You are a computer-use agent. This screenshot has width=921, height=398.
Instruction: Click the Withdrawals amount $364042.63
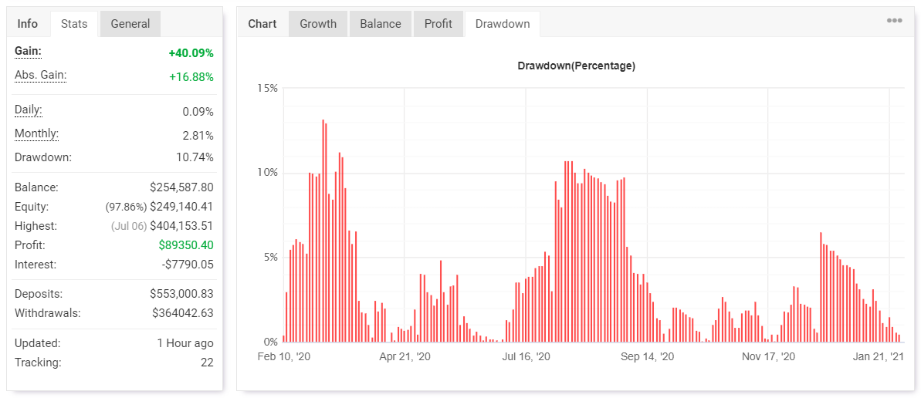coord(182,313)
